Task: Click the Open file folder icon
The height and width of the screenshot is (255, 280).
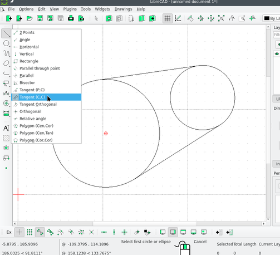Action: click(30, 18)
